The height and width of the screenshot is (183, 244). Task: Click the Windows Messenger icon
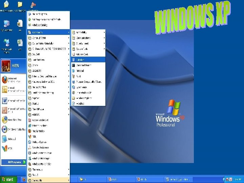29,158
